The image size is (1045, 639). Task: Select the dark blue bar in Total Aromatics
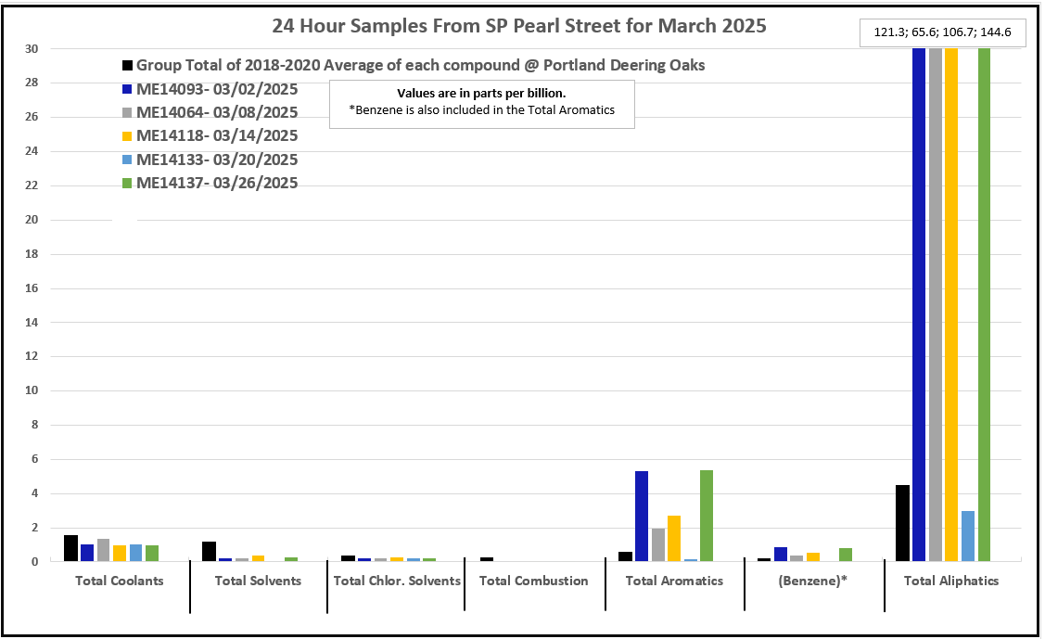642,516
